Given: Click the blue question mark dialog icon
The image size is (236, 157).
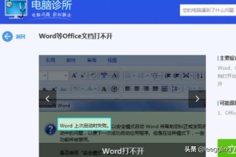Looking at the screenshot, I should (50, 129).
